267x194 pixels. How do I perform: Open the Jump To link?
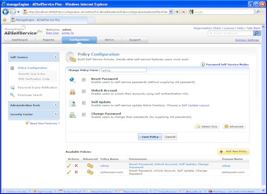coord(68,32)
